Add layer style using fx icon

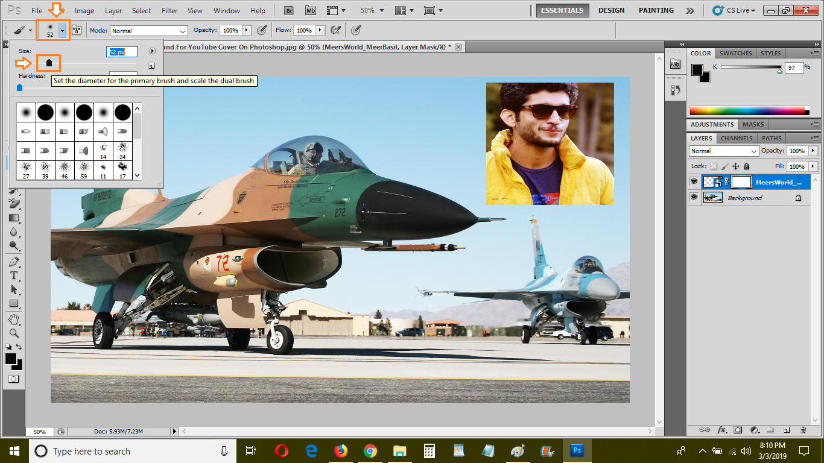721,430
